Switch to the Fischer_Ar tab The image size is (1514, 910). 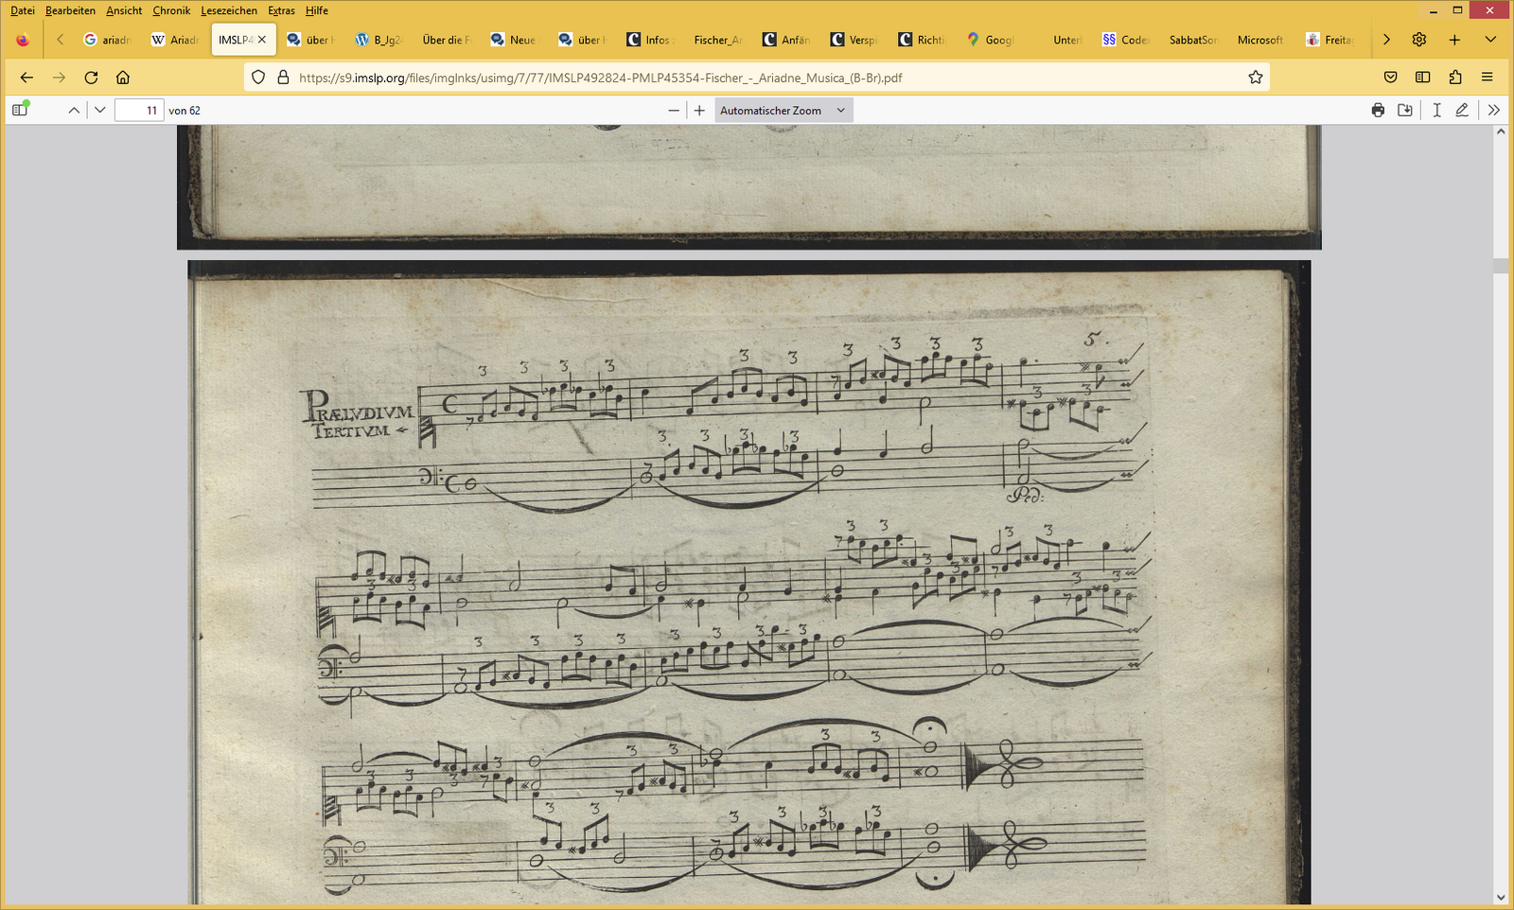(718, 40)
